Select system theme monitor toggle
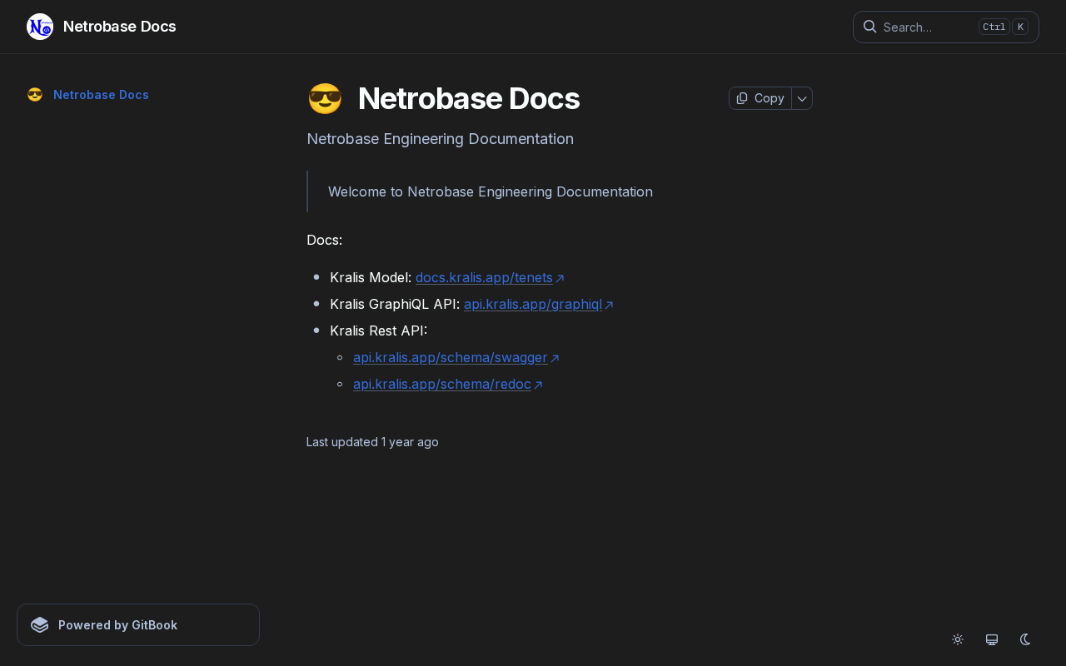 (x=992, y=639)
